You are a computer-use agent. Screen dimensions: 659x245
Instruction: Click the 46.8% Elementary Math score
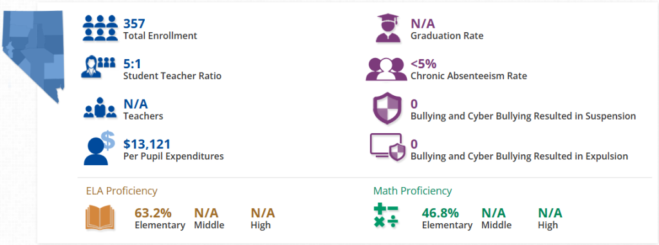coord(440,213)
